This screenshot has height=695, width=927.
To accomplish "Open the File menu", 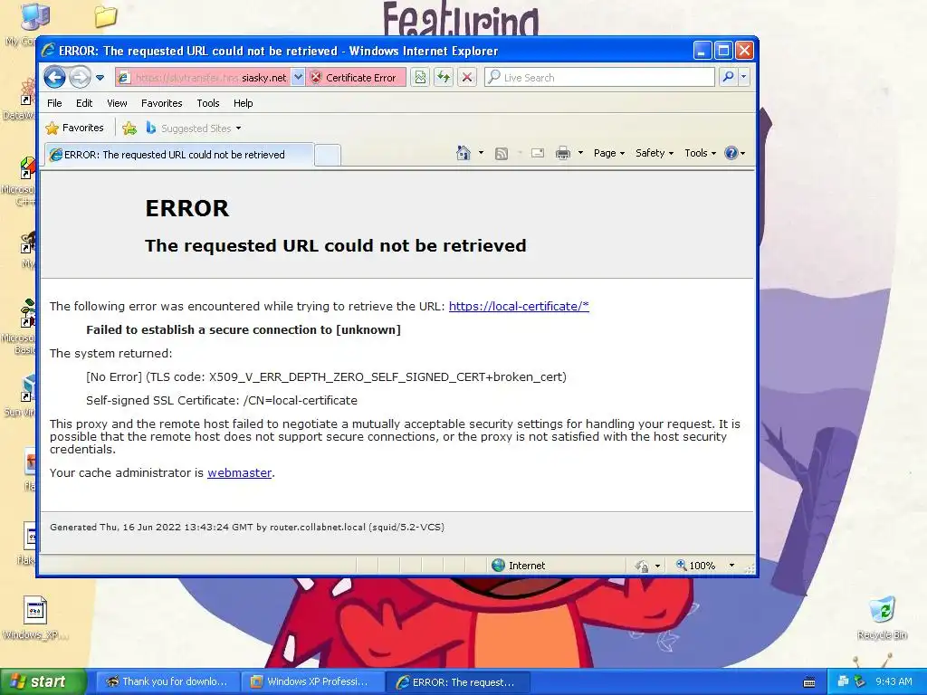I will (54, 103).
